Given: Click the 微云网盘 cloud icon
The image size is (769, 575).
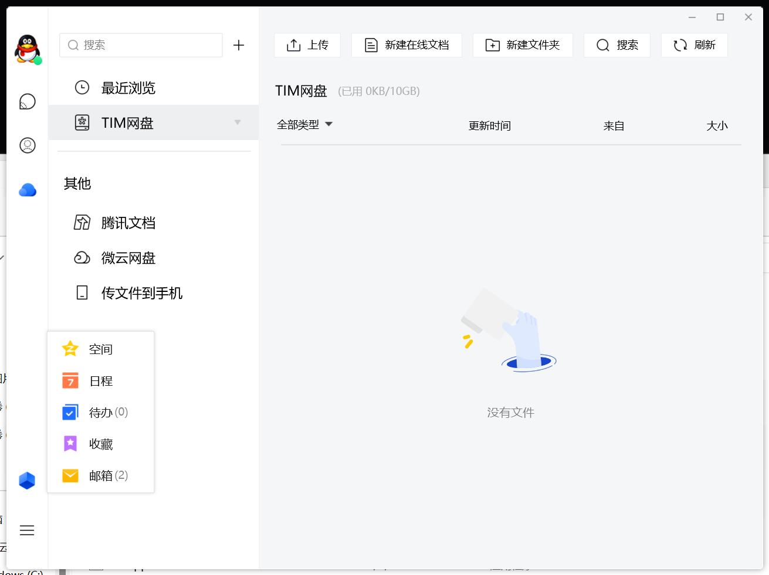Looking at the screenshot, I should pyautogui.click(x=82, y=258).
